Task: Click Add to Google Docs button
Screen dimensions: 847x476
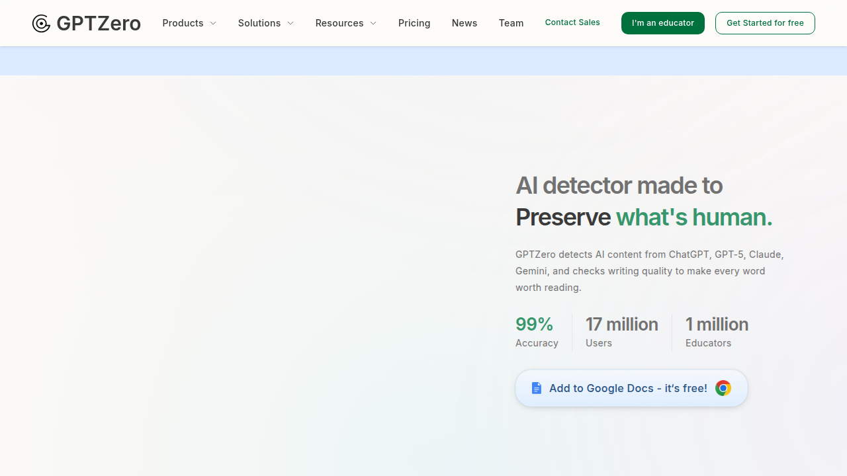Action: [x=631, y=388]
